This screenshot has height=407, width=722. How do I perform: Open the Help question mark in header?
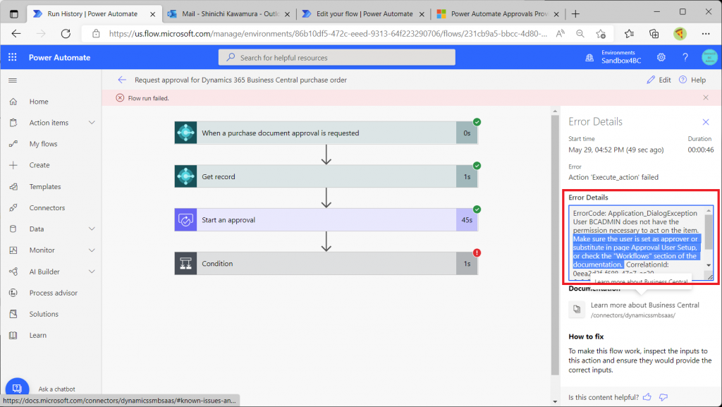coord(685,57)
